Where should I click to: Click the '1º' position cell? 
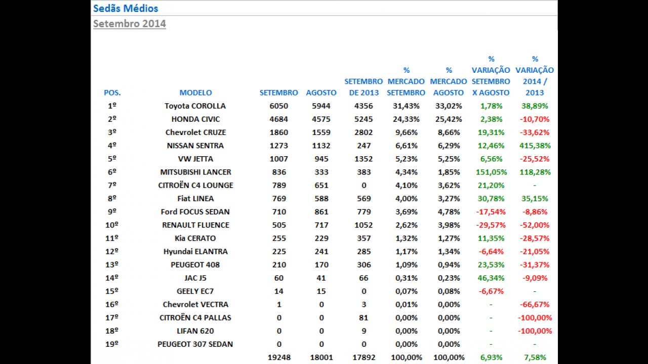112,106
